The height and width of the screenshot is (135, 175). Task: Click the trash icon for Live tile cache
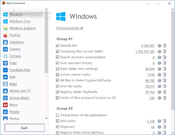pos(164,86)
